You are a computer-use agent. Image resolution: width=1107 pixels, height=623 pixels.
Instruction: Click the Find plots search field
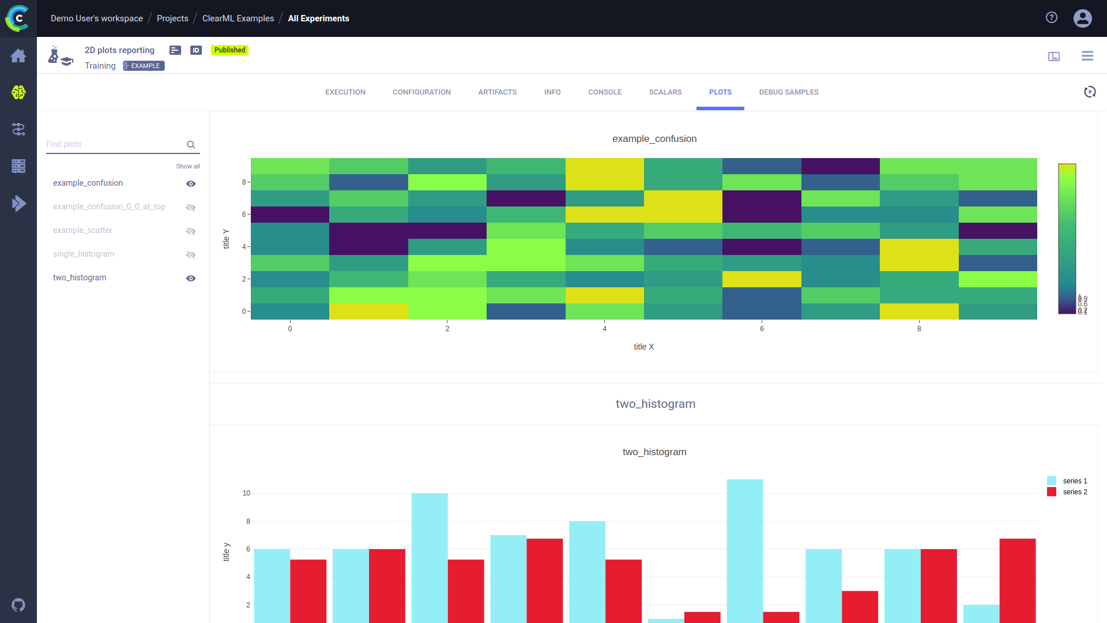114,144
